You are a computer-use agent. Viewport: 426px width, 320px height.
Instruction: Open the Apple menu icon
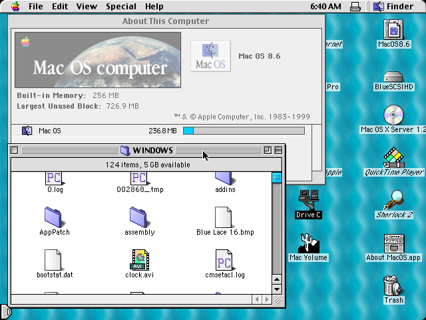(15, 6)
